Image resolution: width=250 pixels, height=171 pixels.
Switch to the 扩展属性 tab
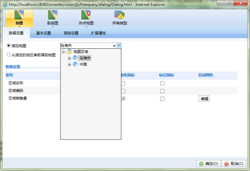(99, 33)
